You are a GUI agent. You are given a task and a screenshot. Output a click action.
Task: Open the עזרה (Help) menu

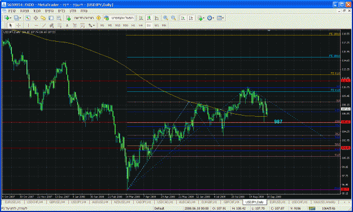point(84,11)
